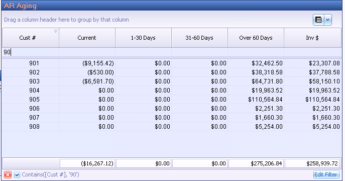Select customer 906 row cell

pos(30,109)
